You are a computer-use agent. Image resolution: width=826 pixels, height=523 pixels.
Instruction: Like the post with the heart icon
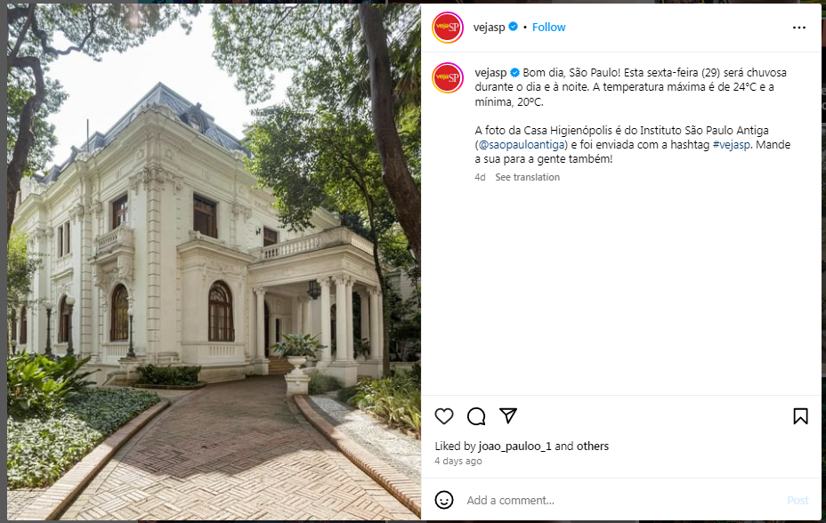tap(444, 416)
